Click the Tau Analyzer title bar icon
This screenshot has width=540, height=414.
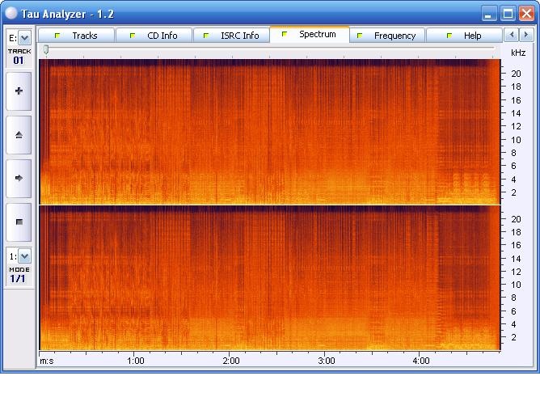point(11,14)
